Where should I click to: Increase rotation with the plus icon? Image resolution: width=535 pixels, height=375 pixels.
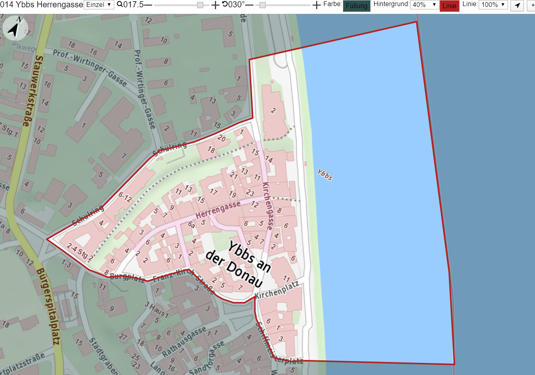[316, 5]
